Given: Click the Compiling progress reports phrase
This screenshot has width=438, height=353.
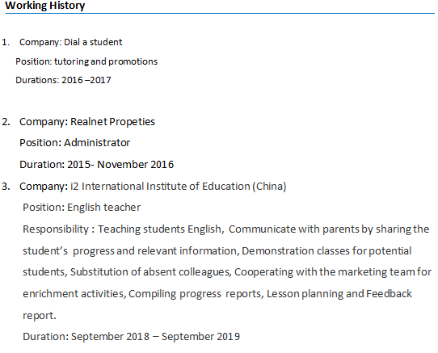Looking at the screenshot, I should click(x=195, y=294).
